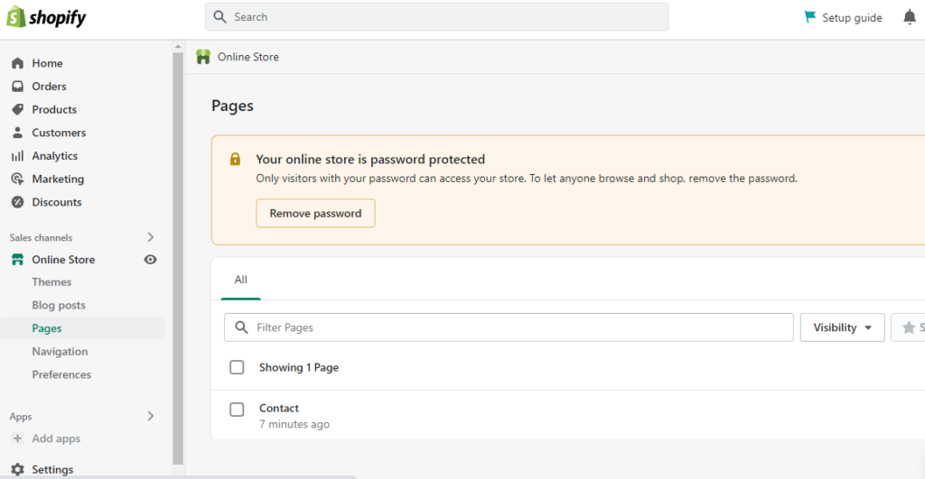The image size is (925, 479).
Task: Open Home from the sidebar
Action: 47,63
